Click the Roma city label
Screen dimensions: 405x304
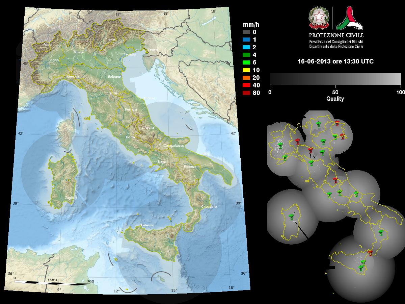[130, 137]
